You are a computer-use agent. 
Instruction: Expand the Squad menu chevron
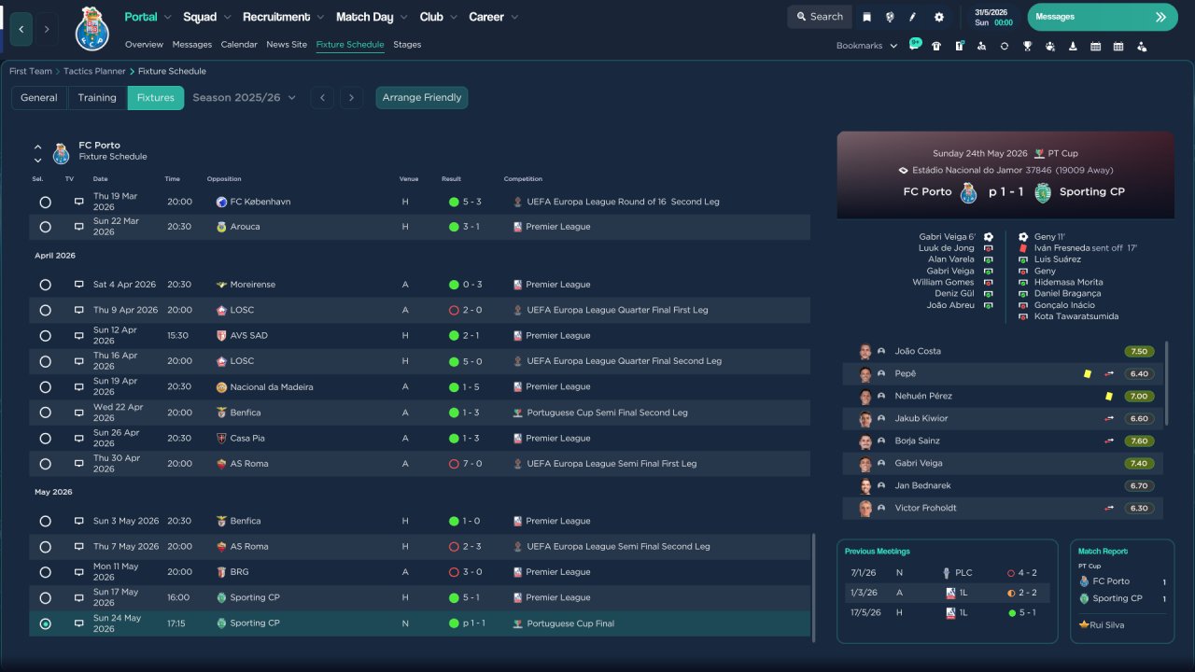pyautogui.click(x=227, y=18)
